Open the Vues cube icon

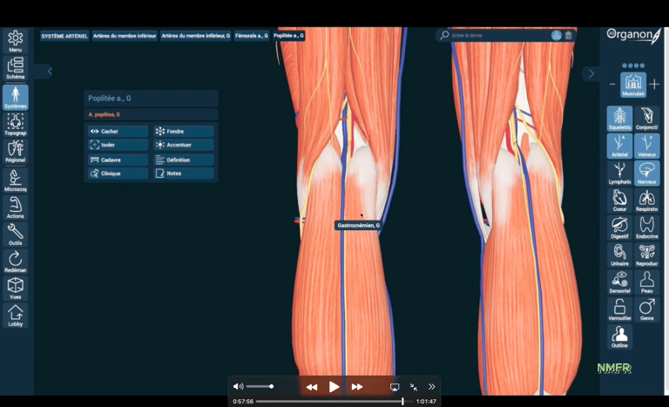point(16,288)
